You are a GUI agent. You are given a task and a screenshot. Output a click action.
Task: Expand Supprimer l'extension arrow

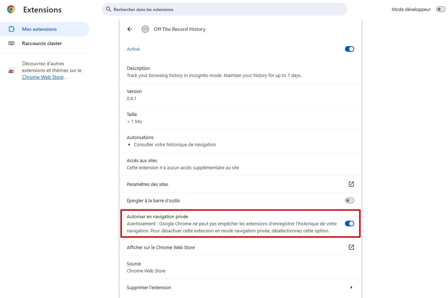pyautogui.click(x=351, y=287)
